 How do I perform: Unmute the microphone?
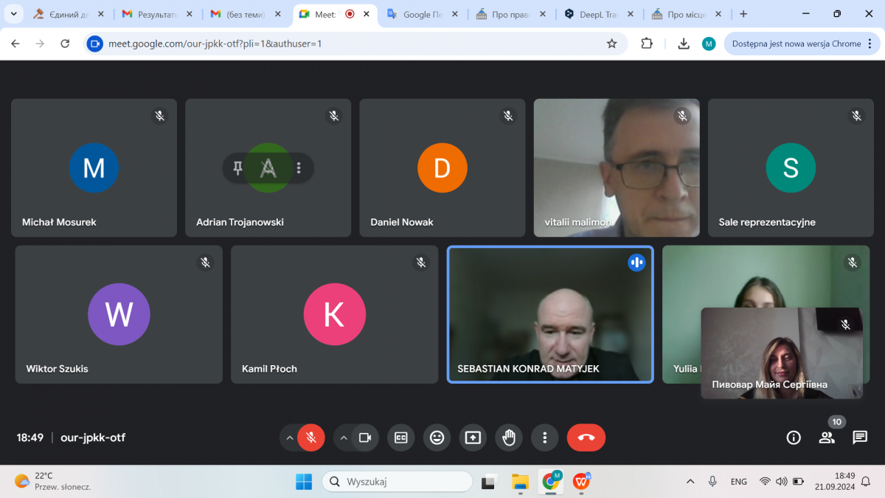pos(311,438)
